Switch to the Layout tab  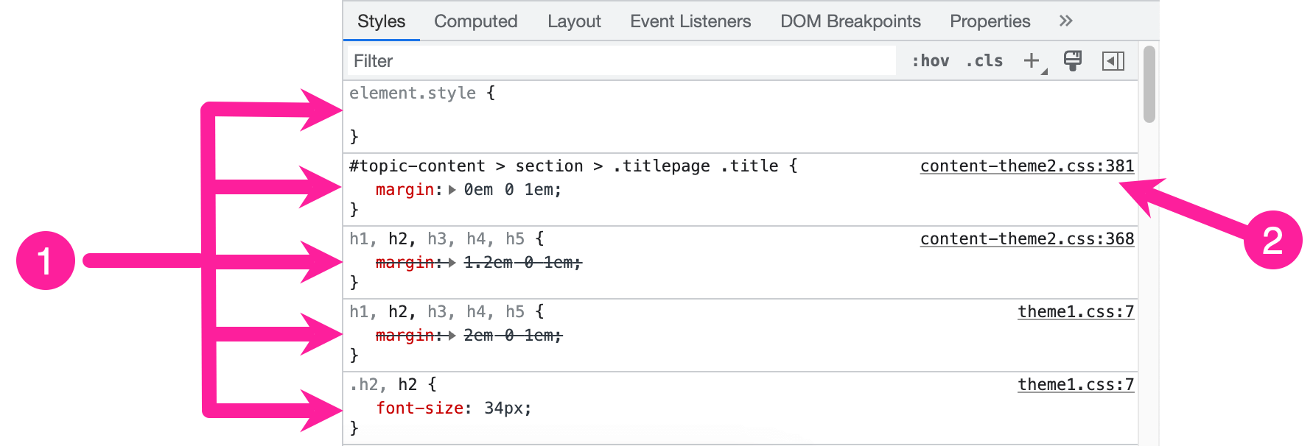click(x=574, y=21)
